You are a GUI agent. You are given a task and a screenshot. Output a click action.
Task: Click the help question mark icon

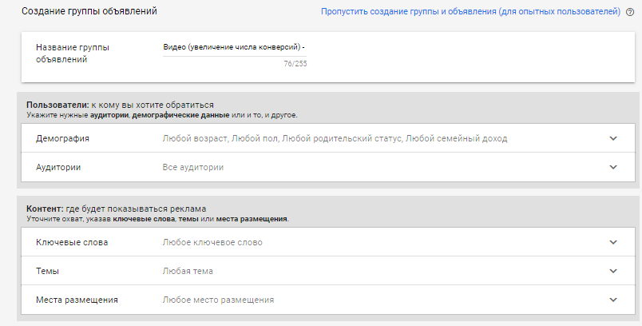click(x=630, y=12)
